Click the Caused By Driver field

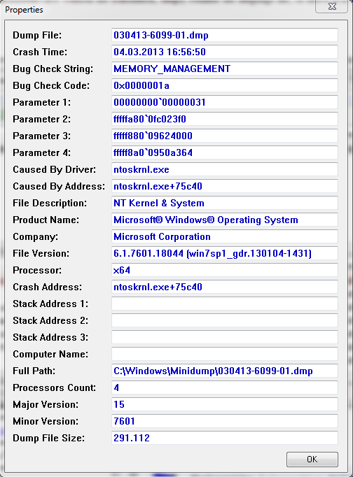tap(225, 169)
